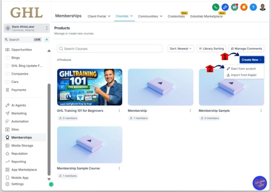Open the three-dot menu on GHL Training 101
This screenshot has width=271, height=192.
coord(119,111)
